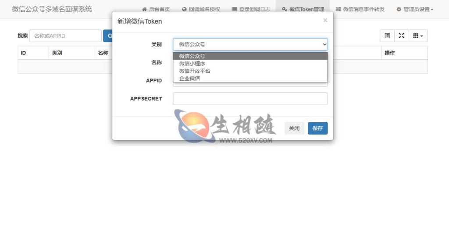Select 微信公众号 option in dropdown list
The height and width of the screenshot is (252, 449).
click(250, 56)
